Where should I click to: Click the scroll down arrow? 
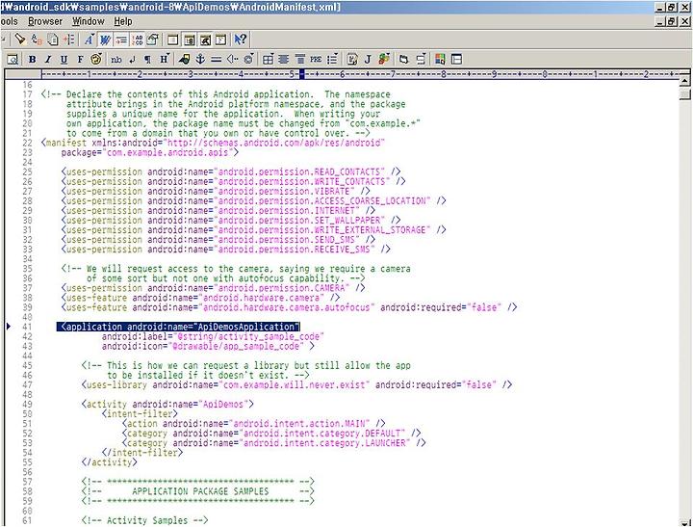pos(685,521)
